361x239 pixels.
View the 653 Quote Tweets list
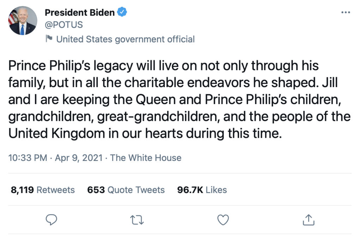(x=126, y=190)
